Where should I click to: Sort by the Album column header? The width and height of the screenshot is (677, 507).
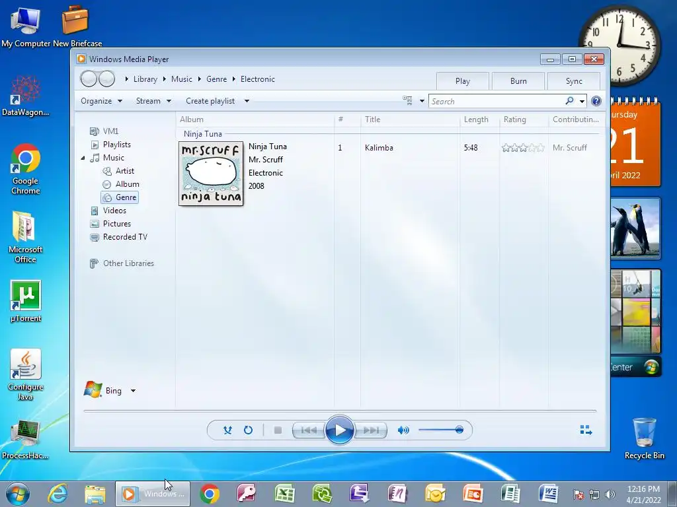tap(255, 119)
